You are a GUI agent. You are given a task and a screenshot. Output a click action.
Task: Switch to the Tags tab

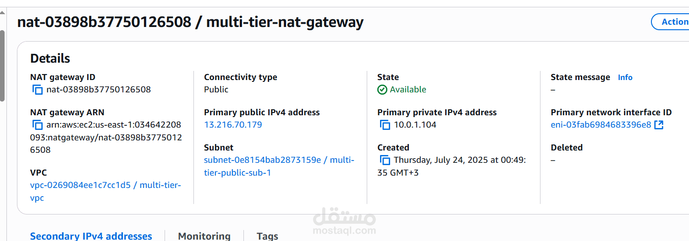point(267,236)
